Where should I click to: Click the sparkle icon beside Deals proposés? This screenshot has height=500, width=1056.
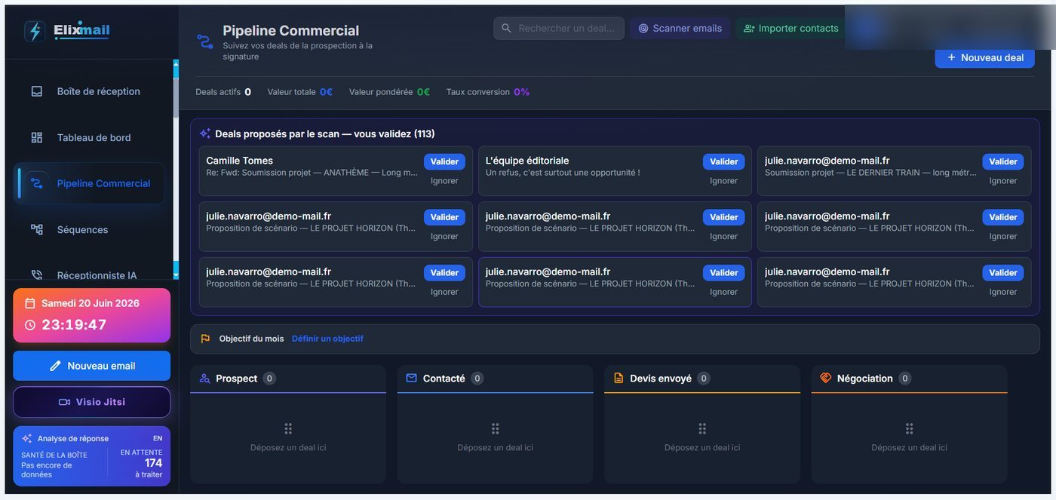(x=205, y=133)
